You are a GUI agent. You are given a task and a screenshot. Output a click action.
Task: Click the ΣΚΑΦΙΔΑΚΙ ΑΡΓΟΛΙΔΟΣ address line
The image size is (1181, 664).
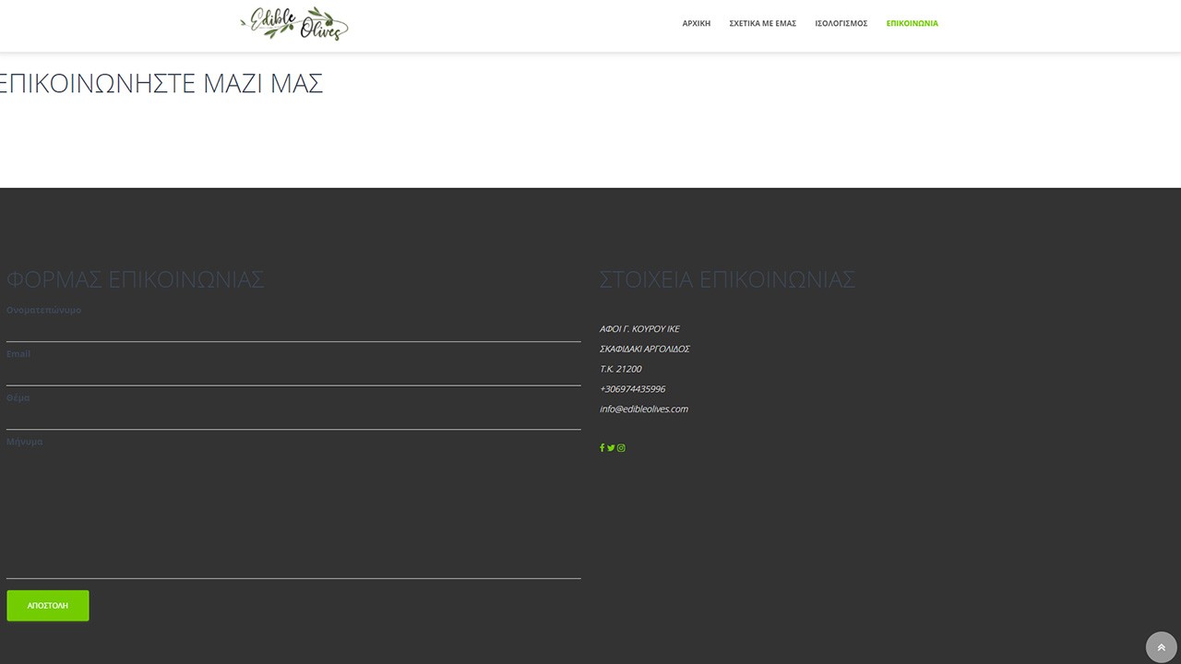coord(644,350)
